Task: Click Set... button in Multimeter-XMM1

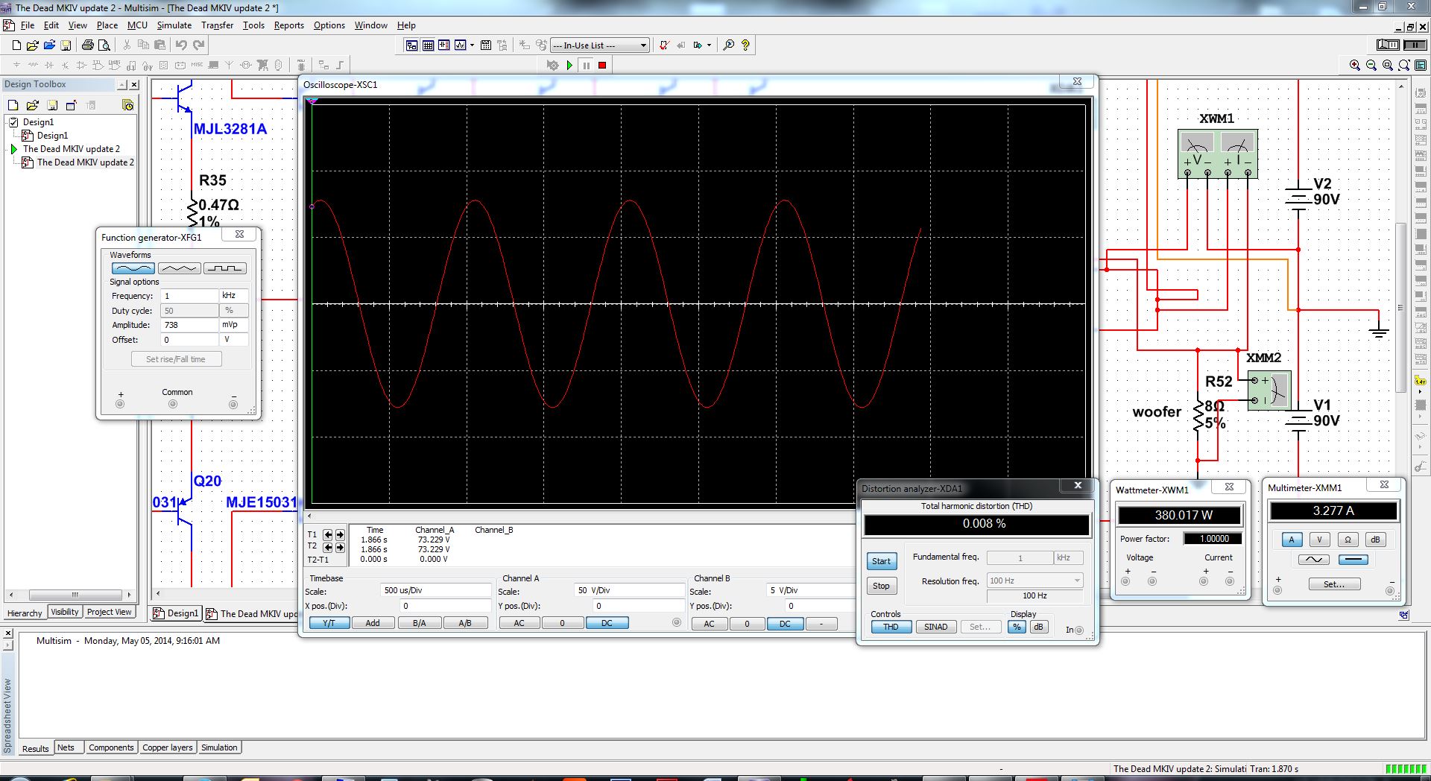Action: (x=1334, y=584)
